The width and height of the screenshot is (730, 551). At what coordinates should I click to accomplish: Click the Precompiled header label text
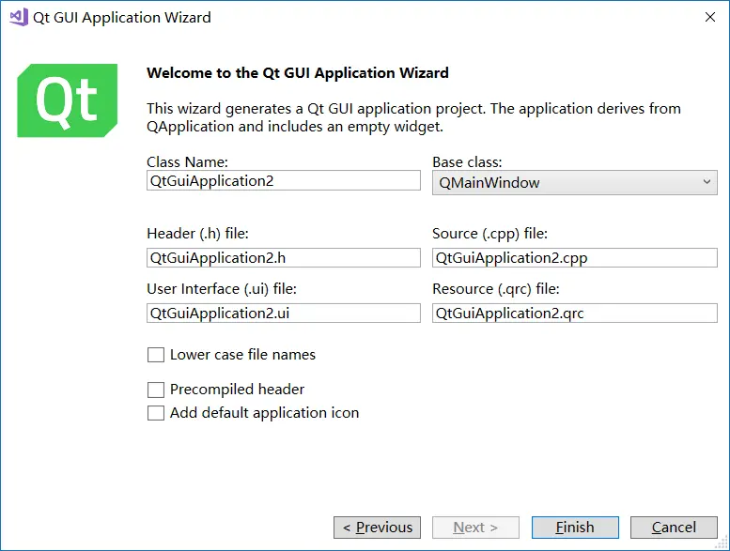(x=237, y=390)
